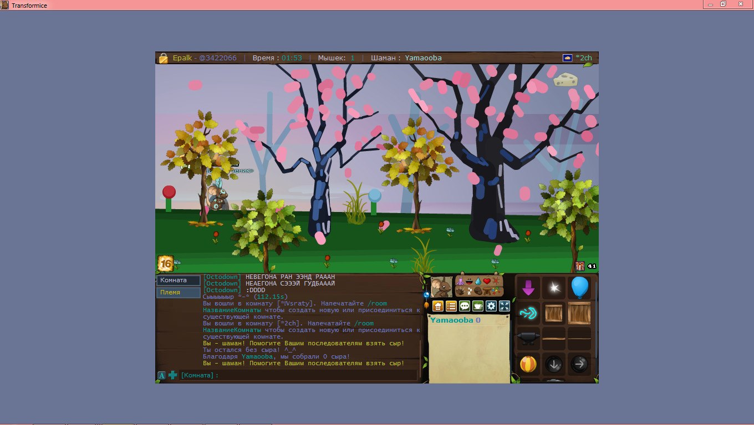Click the Transformice title bar icon

5,4
